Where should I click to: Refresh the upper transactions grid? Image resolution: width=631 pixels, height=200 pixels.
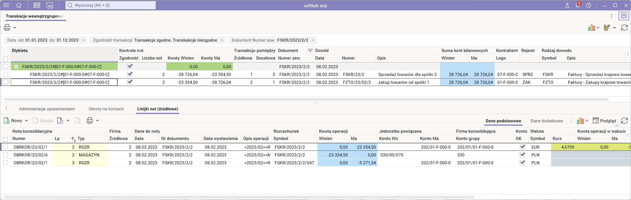[x=624, y=28]
